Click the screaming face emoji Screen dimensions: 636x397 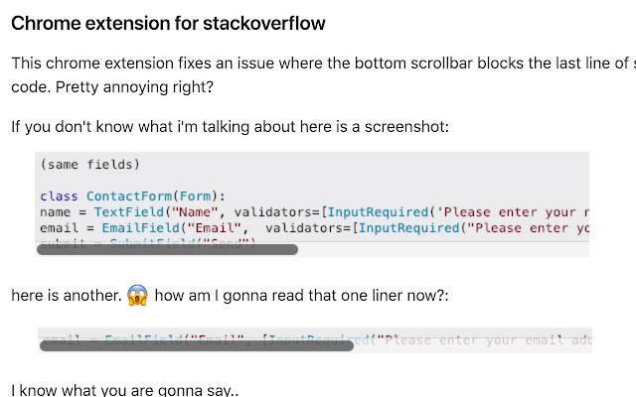point(138,295)
